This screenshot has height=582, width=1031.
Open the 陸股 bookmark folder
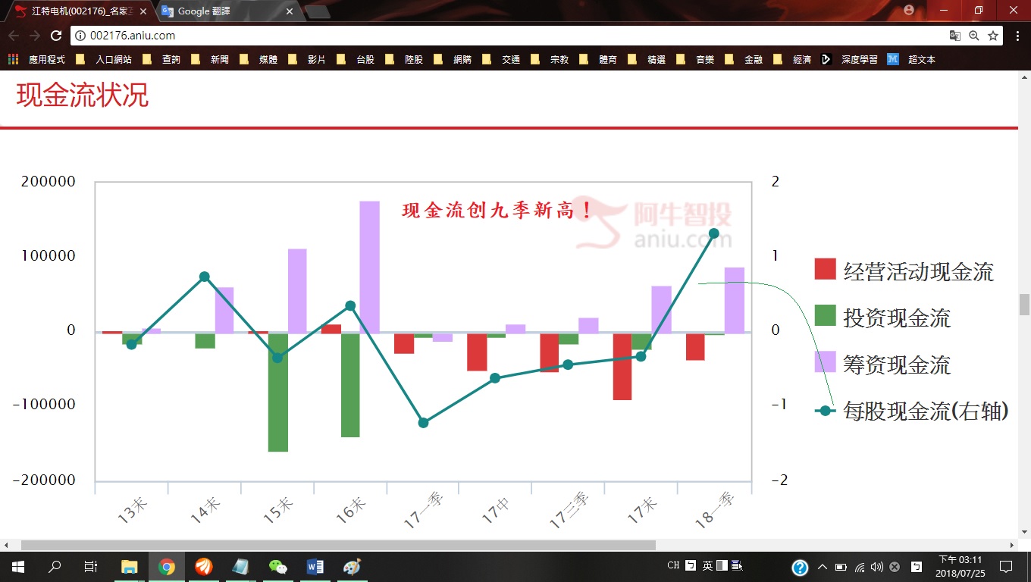[405, 59]
